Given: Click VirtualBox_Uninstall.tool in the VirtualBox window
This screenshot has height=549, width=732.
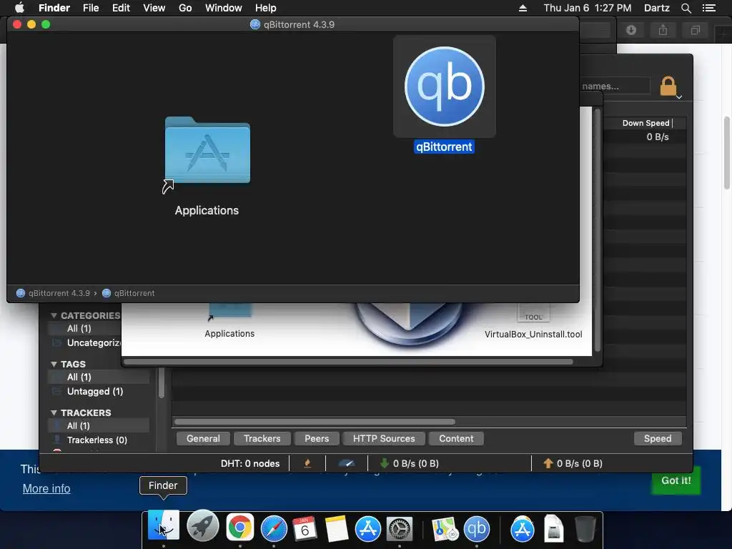Looking at the screenshot, I should [533, 335].
